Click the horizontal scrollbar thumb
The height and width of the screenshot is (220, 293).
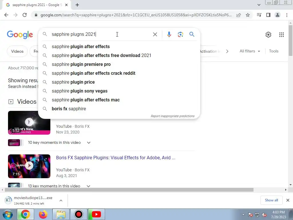[129, 190]
